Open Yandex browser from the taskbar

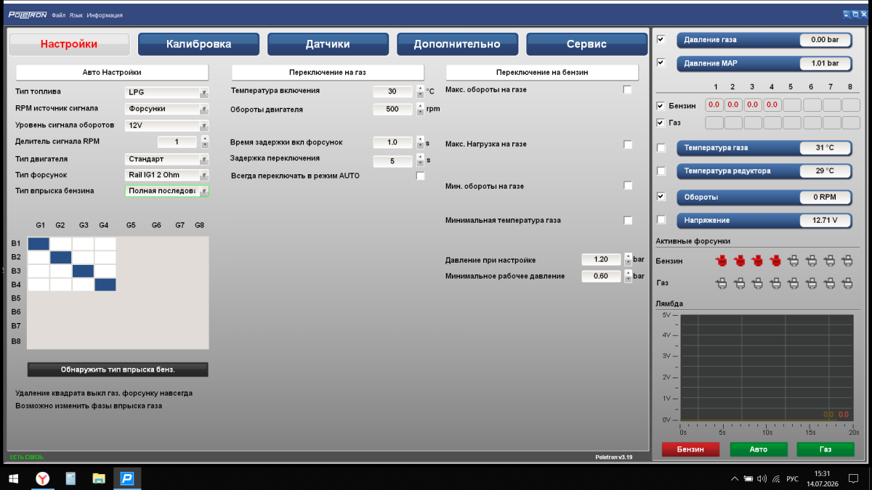[x=43, y=478]
